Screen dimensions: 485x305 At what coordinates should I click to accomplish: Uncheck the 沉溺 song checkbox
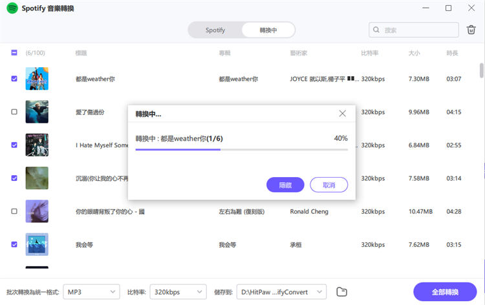pos(14,178)
